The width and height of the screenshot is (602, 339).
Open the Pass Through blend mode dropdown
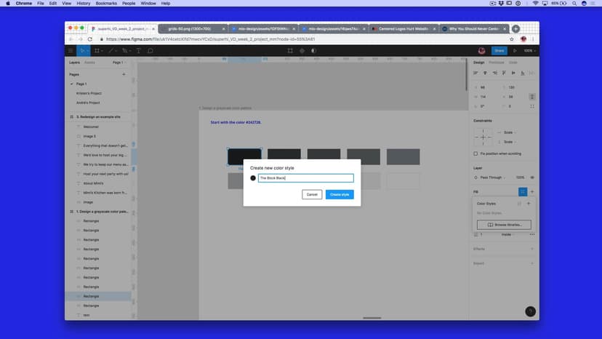[x=494, y=178]
